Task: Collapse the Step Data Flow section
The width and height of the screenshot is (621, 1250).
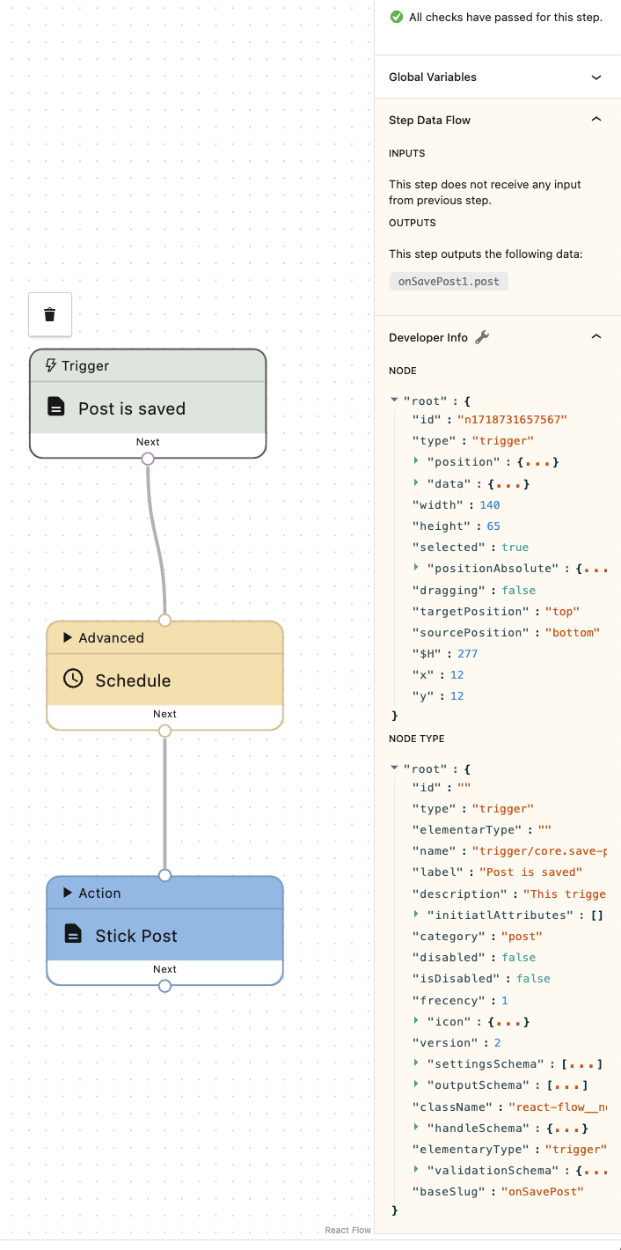Action: [x=596, y=120]
